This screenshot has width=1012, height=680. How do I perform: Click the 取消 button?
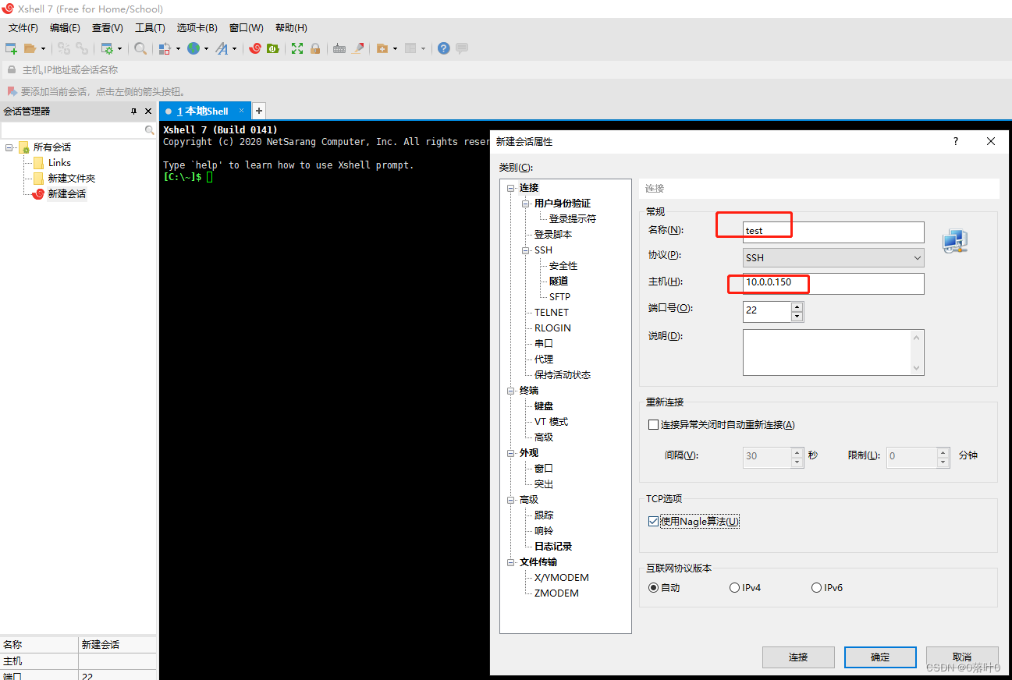tap(962, 657)
